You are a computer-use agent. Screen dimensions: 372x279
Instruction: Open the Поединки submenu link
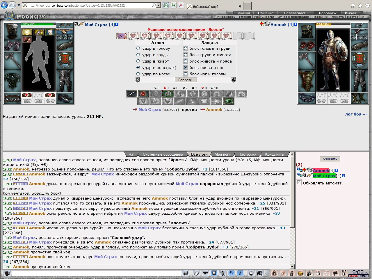[x=320, y=17]
